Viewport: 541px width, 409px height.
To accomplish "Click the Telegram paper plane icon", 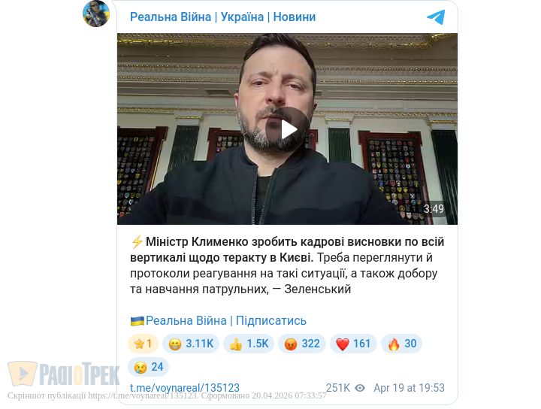I will click(436, 17).
